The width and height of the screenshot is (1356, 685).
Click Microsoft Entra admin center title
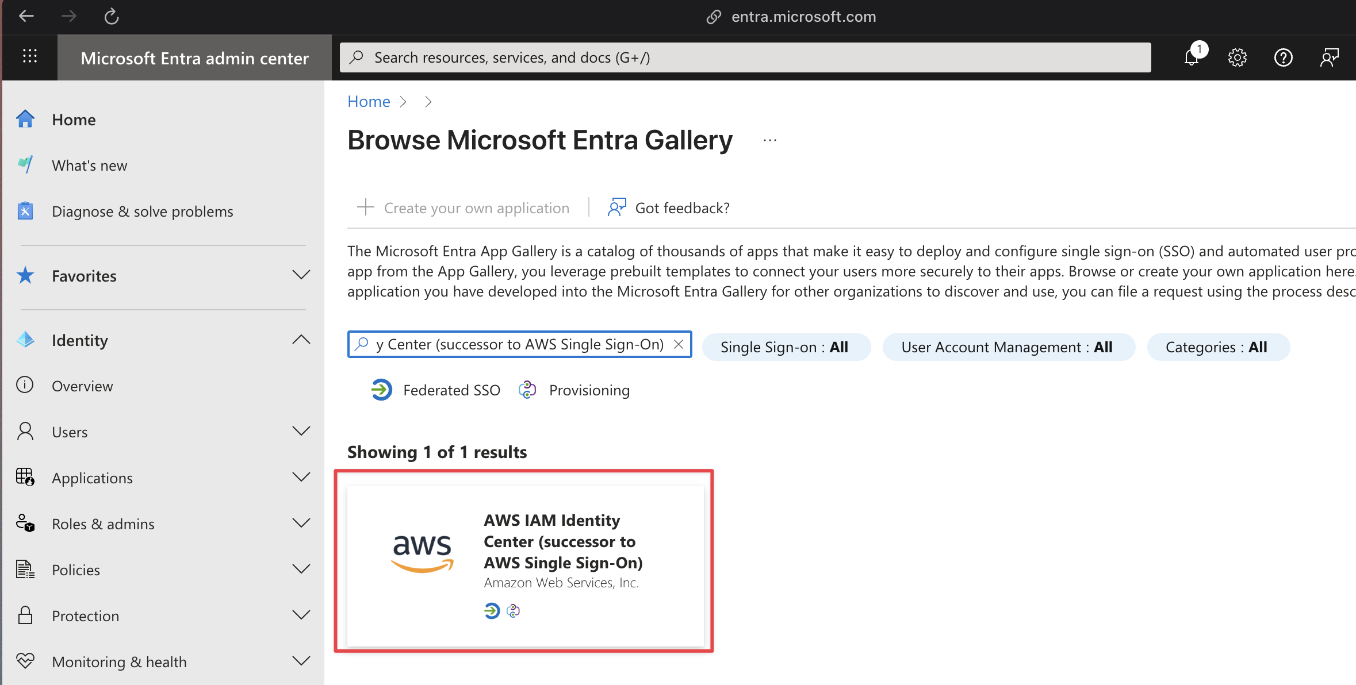(x=194, y=57)
